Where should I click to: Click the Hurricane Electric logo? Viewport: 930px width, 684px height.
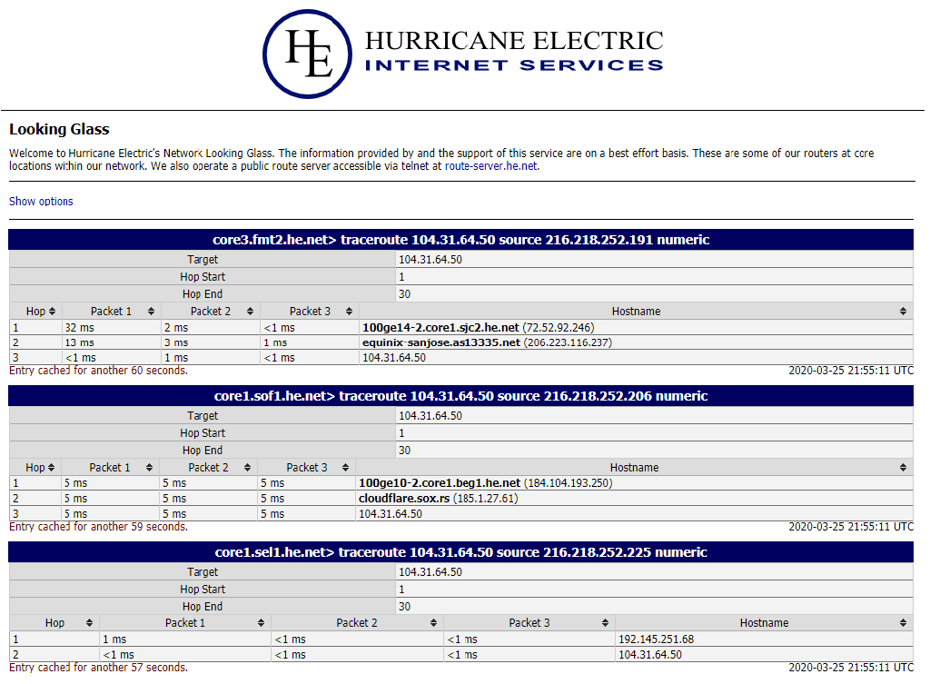(x=463, y=54)
